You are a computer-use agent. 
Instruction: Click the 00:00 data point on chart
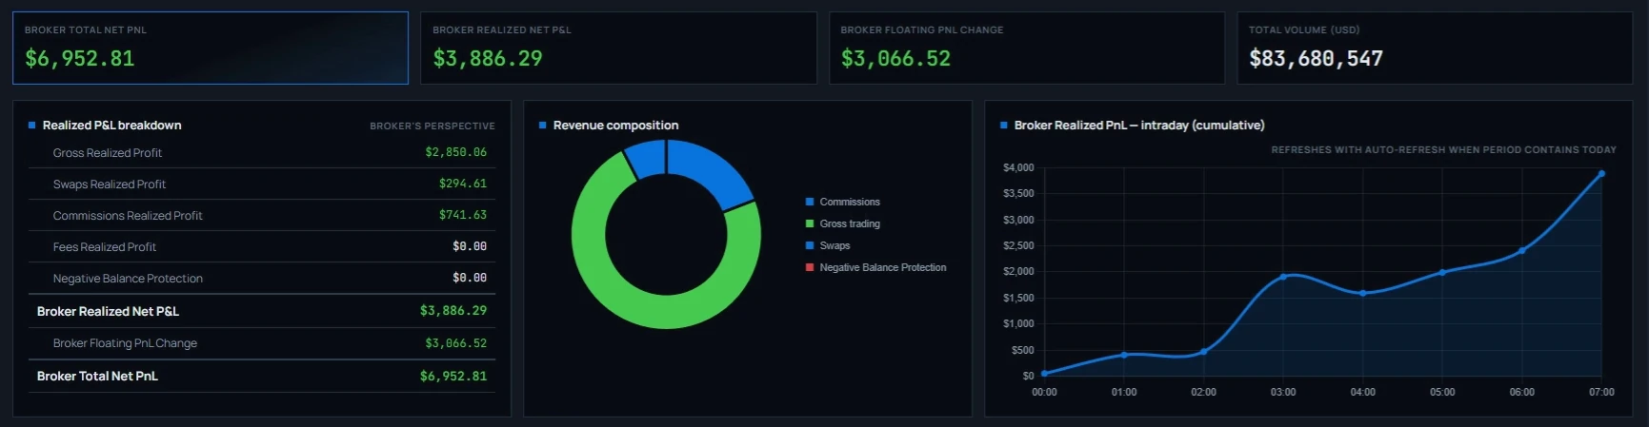[1045, 373]
